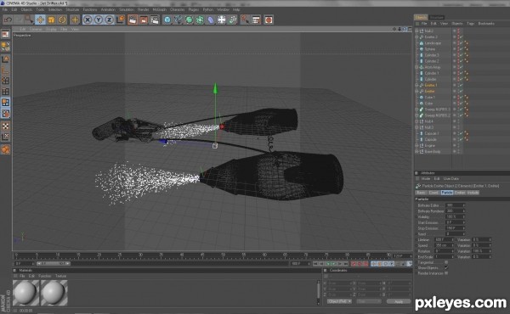510x314 pixels.
Task: Switch to the Include tab in Attributes
Action: [x=473, y=193]
